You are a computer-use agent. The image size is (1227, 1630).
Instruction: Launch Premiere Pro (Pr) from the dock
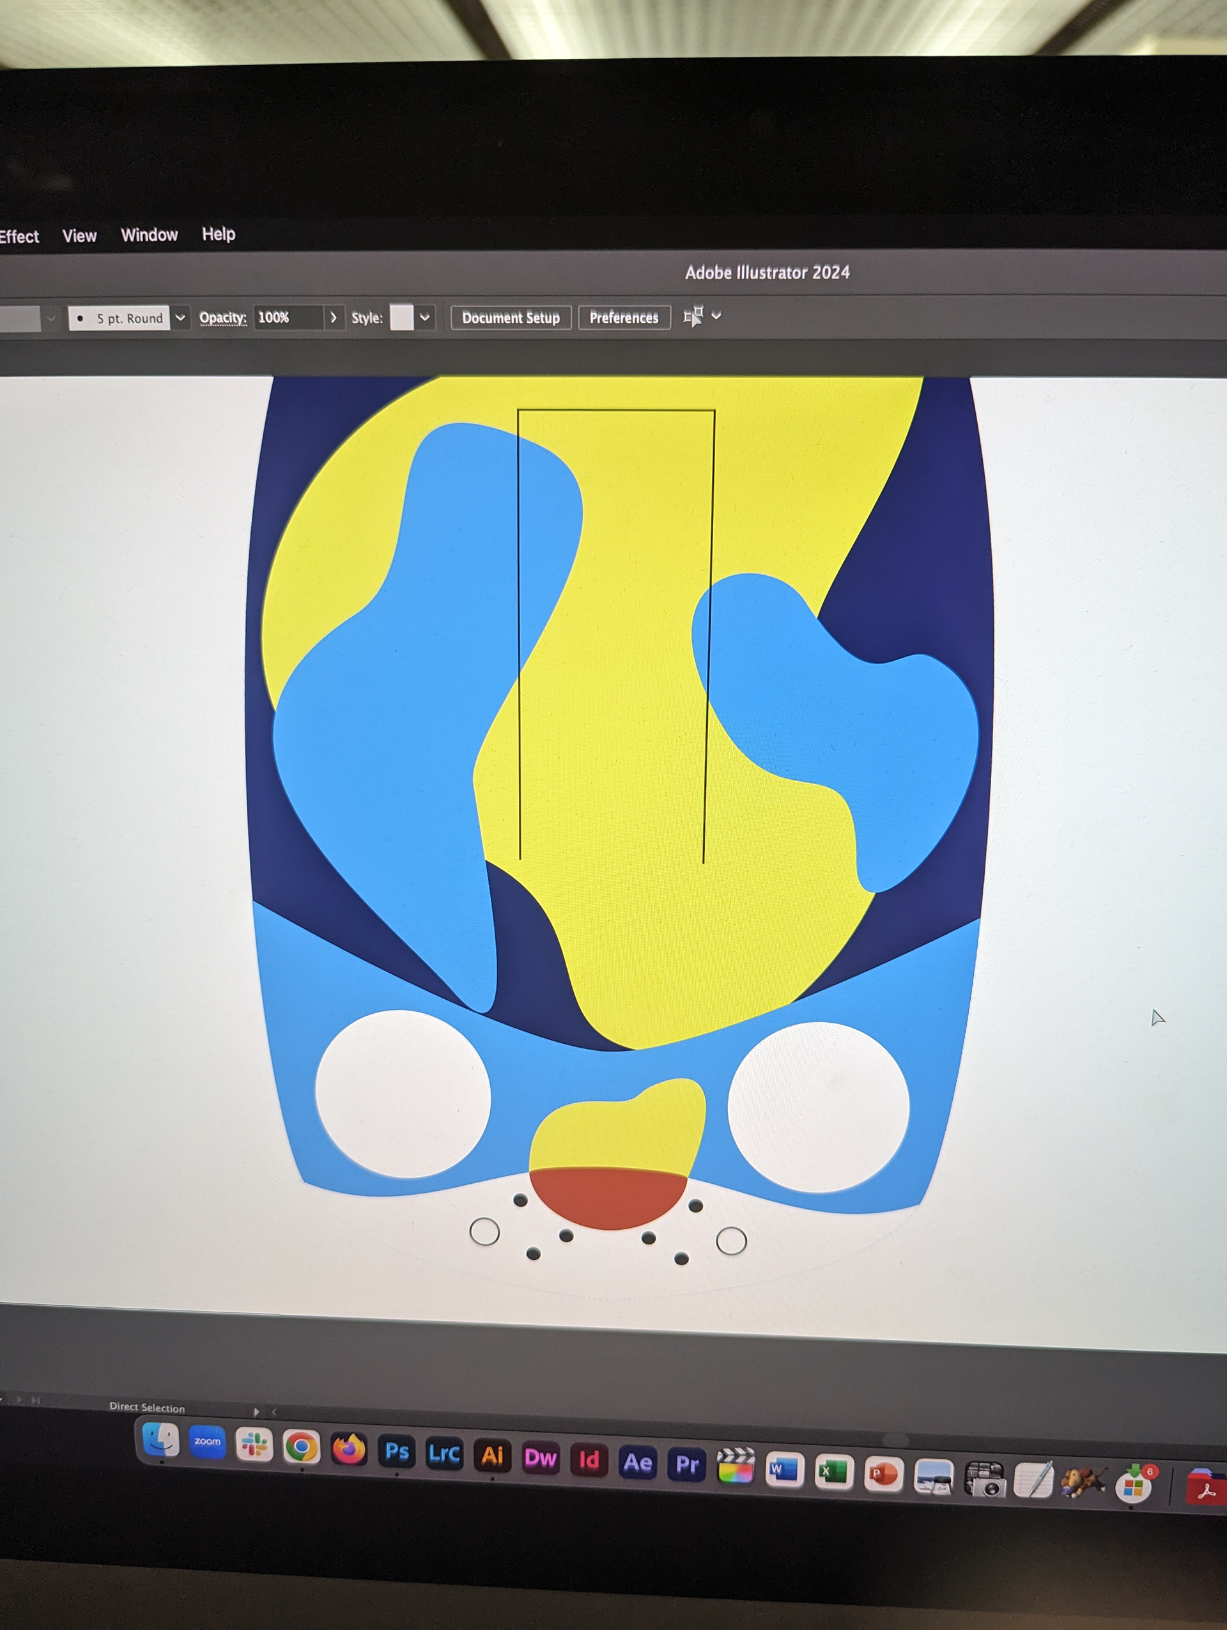686,1465
